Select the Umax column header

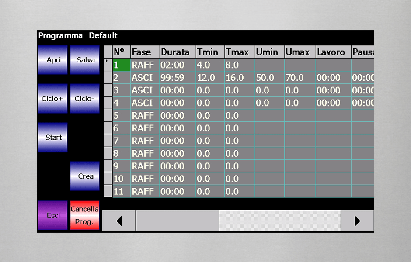coord(300,52)
